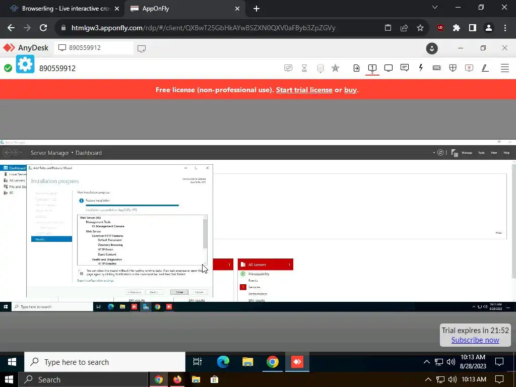
Task: Reload the browser page
Action: [x=43, y=28]
